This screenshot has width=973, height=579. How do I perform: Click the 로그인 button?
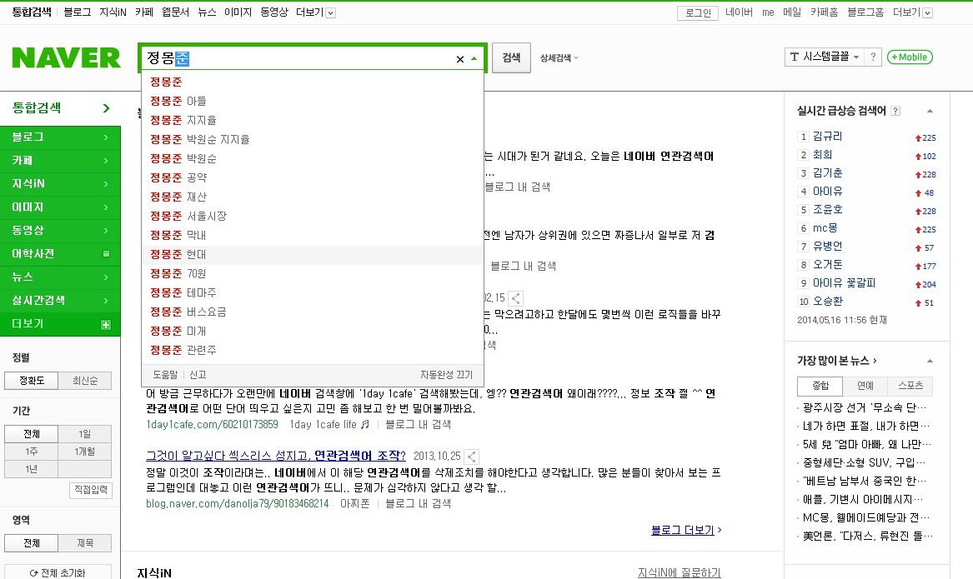[x=698, y=13]
